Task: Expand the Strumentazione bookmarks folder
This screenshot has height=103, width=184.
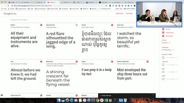Action: coord(41,9)
